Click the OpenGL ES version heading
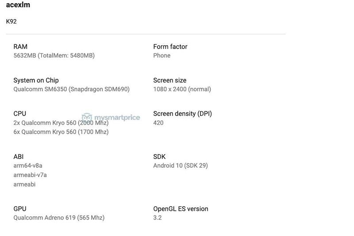 181,209
